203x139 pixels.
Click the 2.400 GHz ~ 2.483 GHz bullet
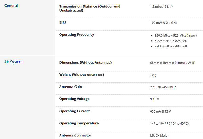tap(171, 46)
